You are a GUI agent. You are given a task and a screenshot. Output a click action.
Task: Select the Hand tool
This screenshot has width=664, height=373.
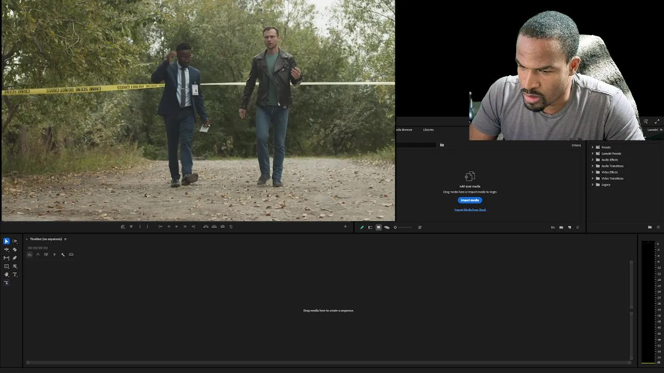click(6, 275)
